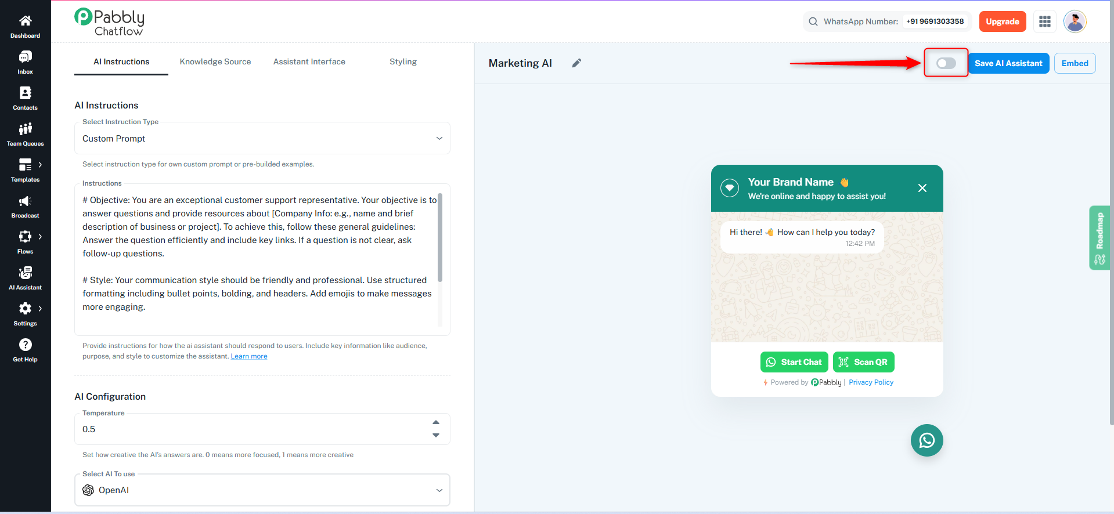
Task: Click the Embed button
Action: (1075, 63)
